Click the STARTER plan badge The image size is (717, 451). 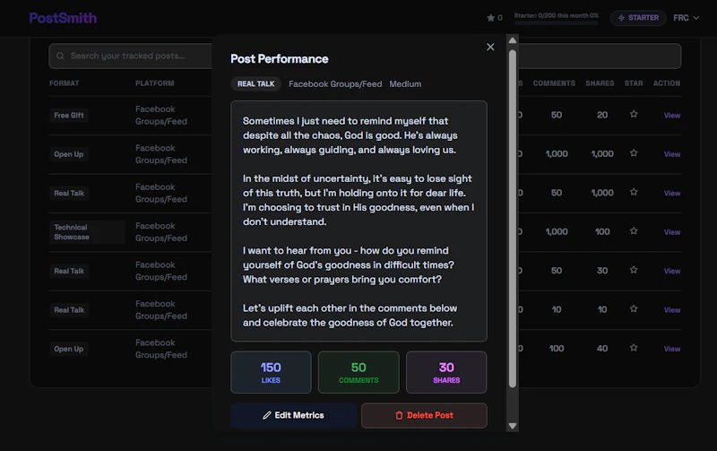pos(638,18)
